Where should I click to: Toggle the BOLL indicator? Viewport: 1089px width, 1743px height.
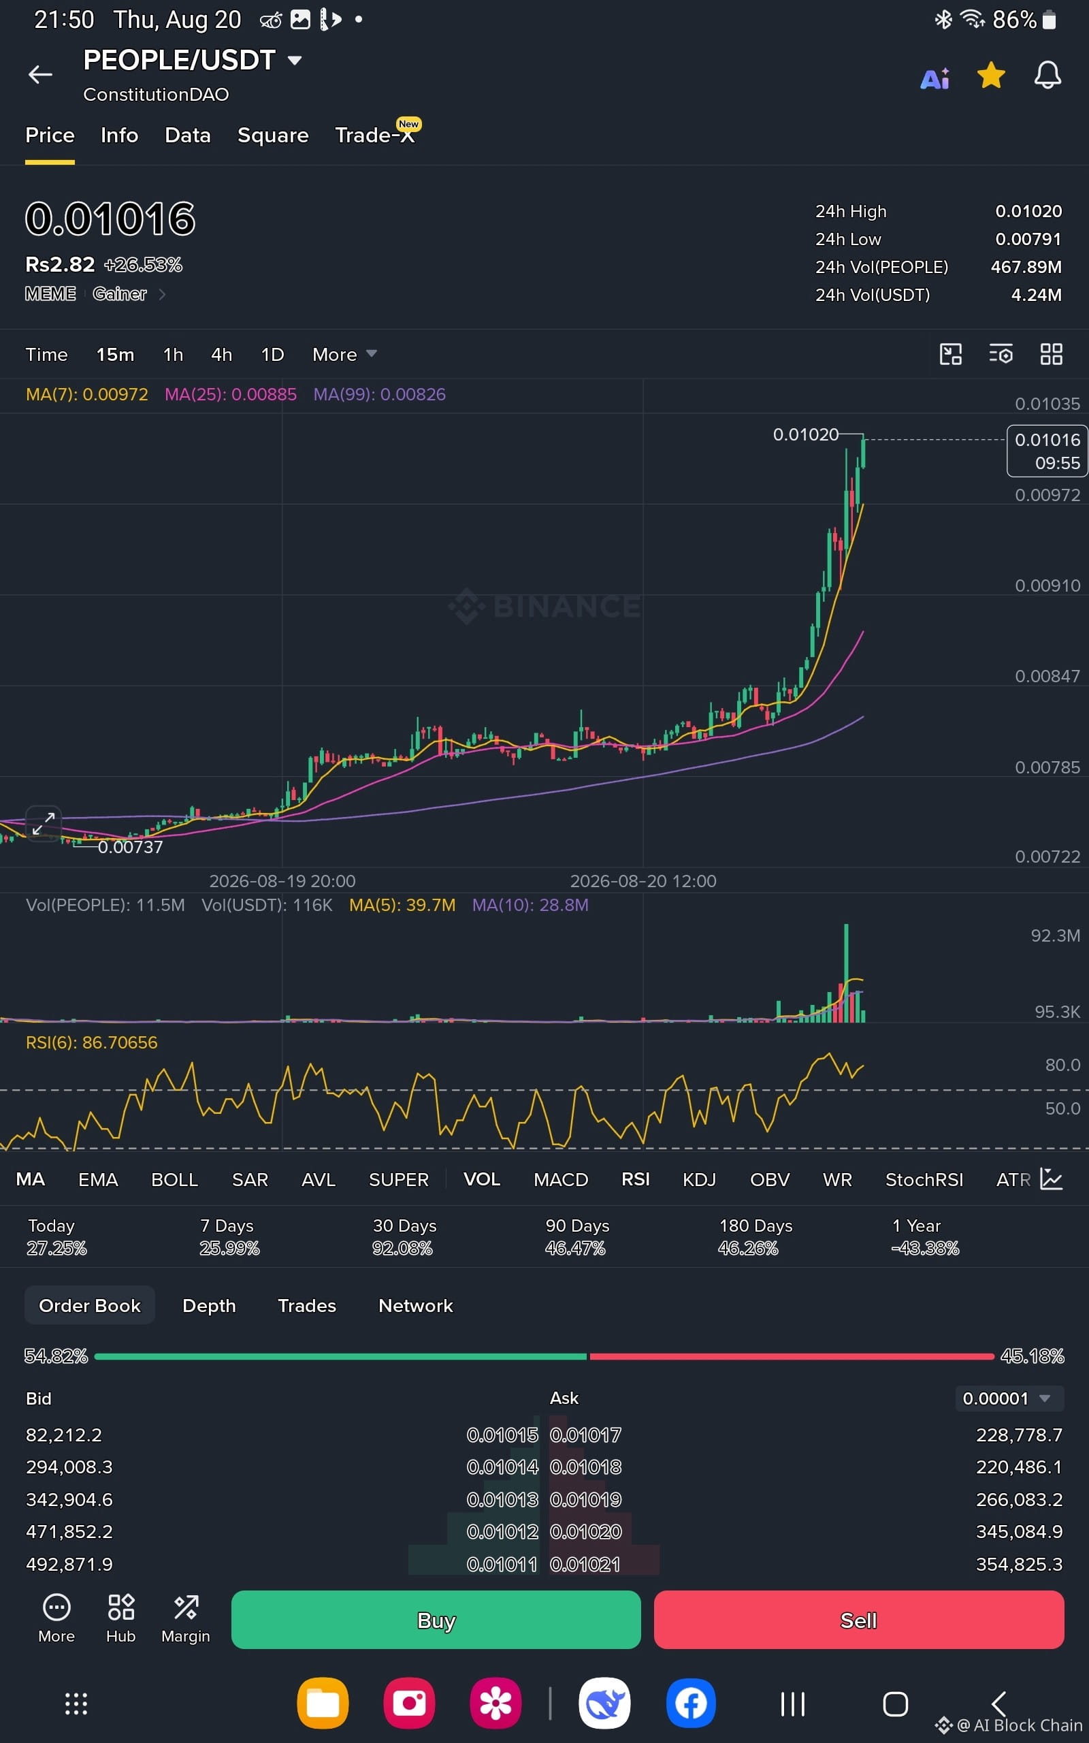pos(174,1179)
